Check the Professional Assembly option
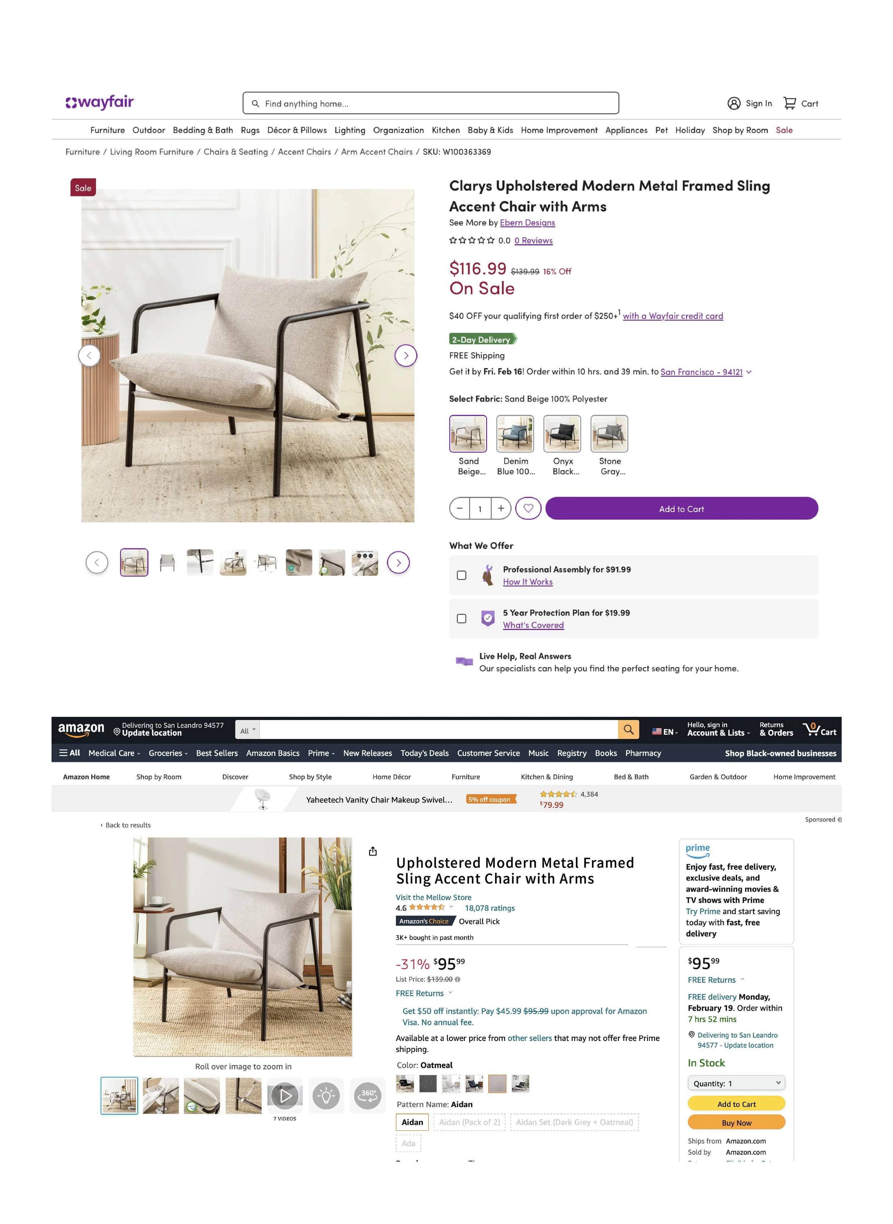This screenshot has height=1224, width=893. [461, 576]
